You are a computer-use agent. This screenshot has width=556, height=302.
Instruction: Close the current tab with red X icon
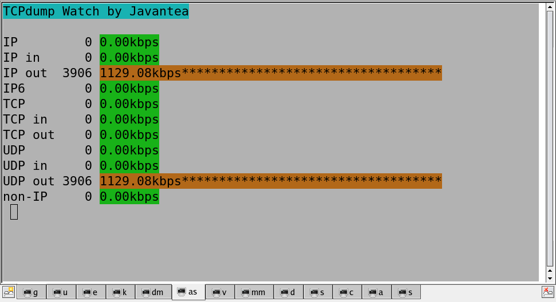click(548, 292)
